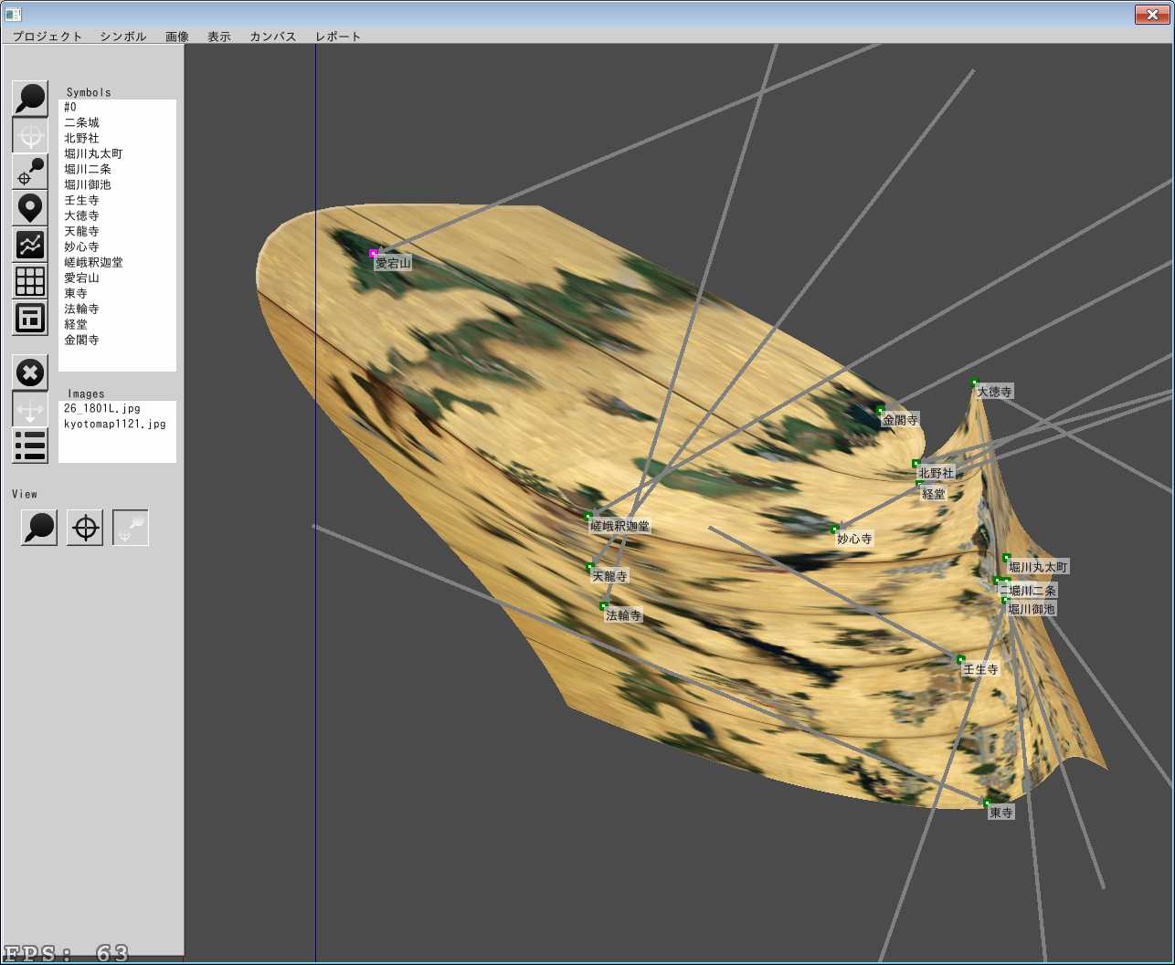Open the シンボル menu

[123, 37]
